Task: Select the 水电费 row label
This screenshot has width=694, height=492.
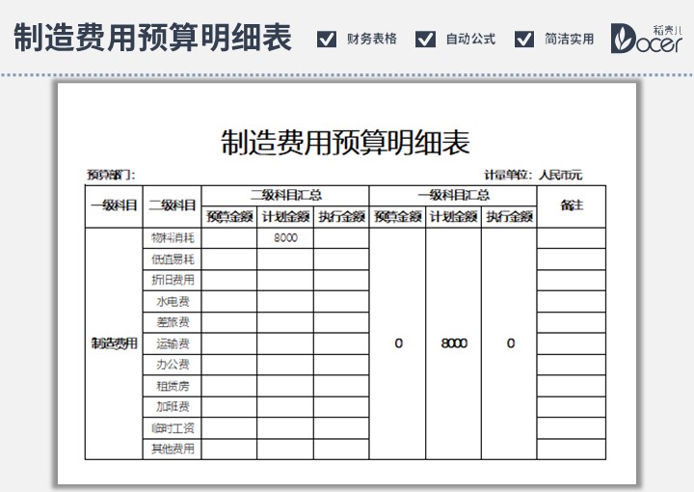Action: (x=172, y=301)
